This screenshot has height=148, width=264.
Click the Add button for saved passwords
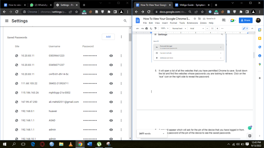point(108,37)
